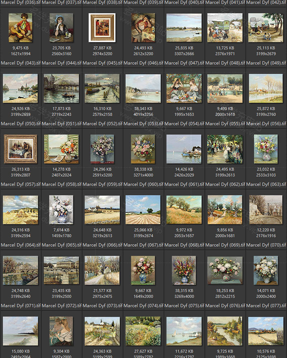The width and height of the screenshot is (287, 358).
Task: Select the boy playing guitar thumbnail
Action: click(x=20, y=28)
